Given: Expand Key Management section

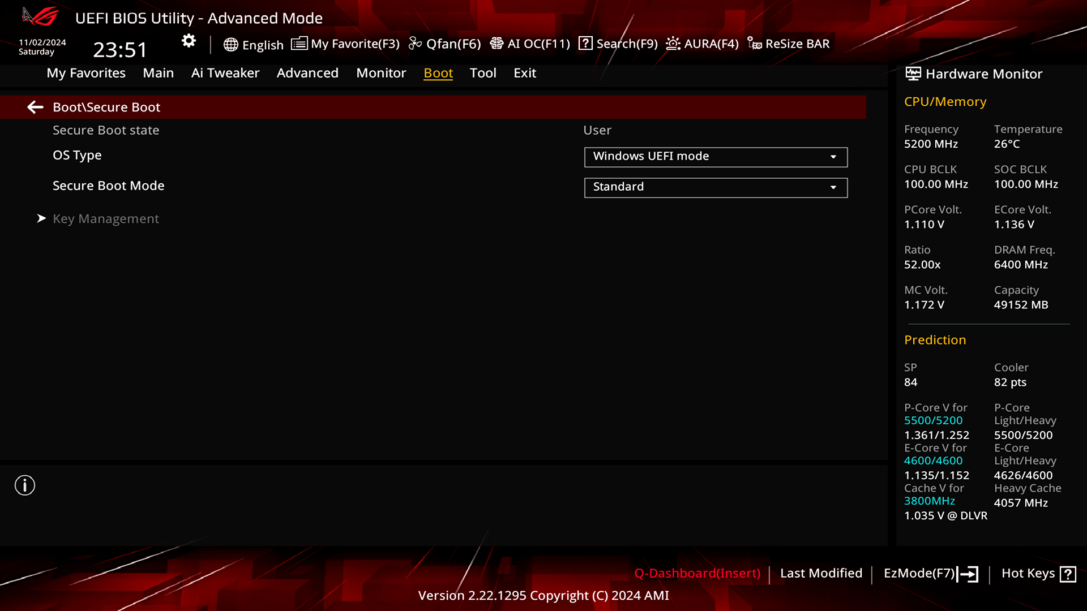Looking at the screenshot, I should coord(105,218).
